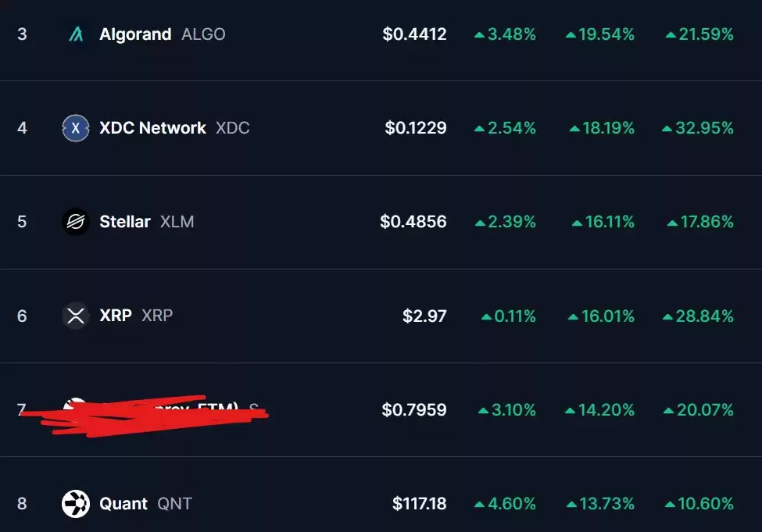Click the Algorand coin logo icon
Screen dimensions: 762x532
(x=76, y=34)
